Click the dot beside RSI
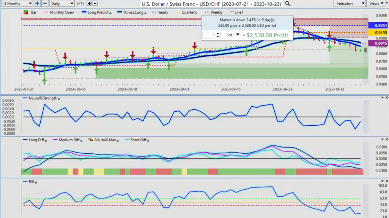Screen dimensions: 389x218 click(36, 182)
